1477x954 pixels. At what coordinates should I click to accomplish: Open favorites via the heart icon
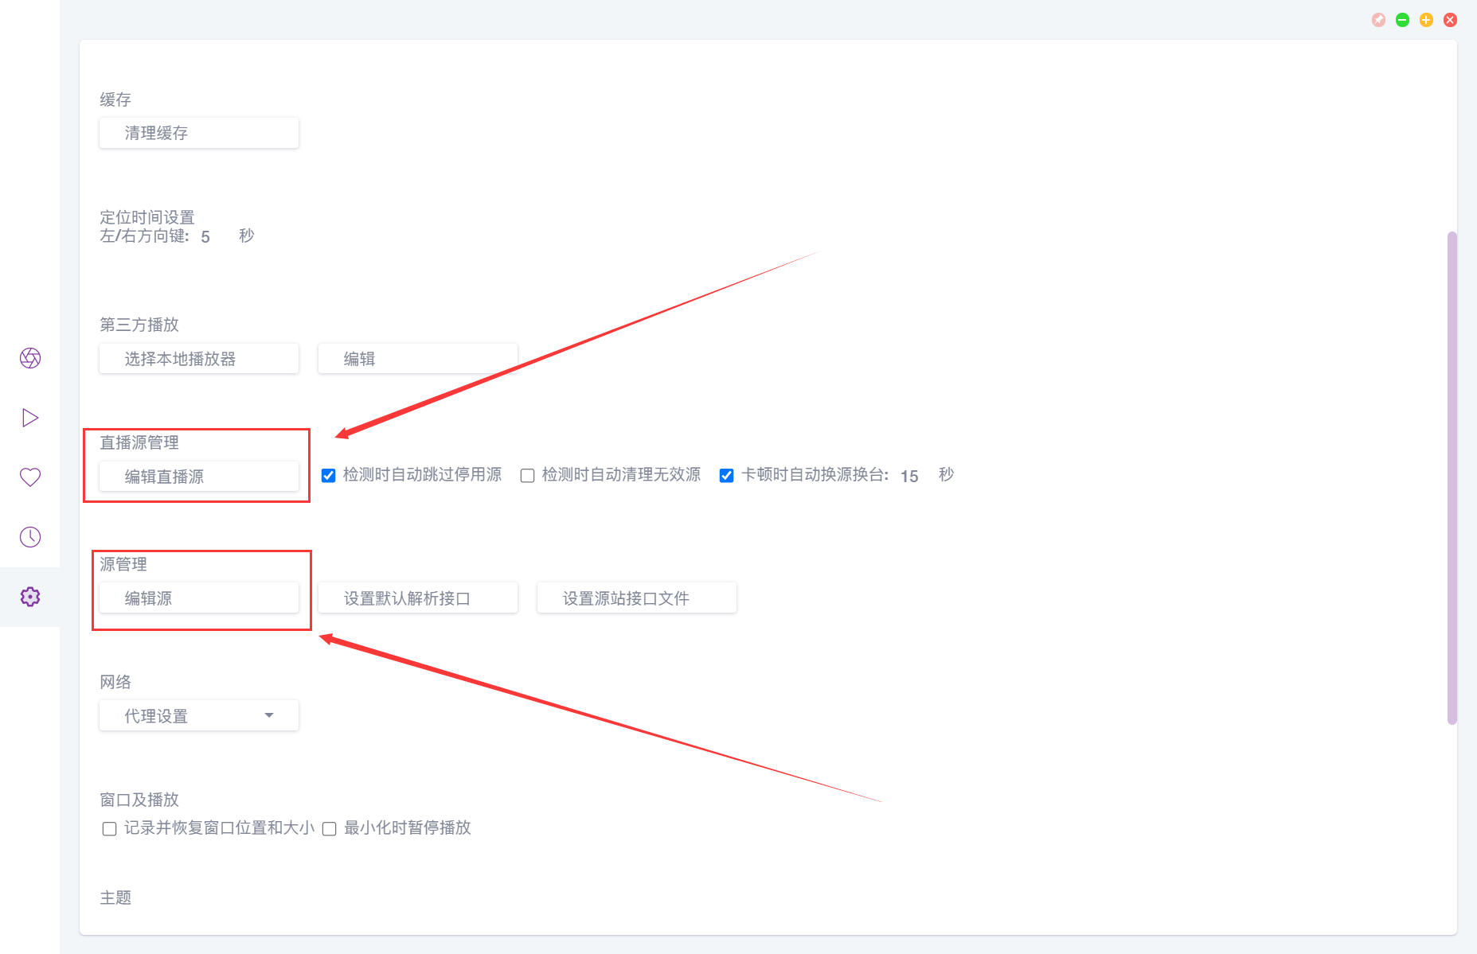click(x=29, y=477)
